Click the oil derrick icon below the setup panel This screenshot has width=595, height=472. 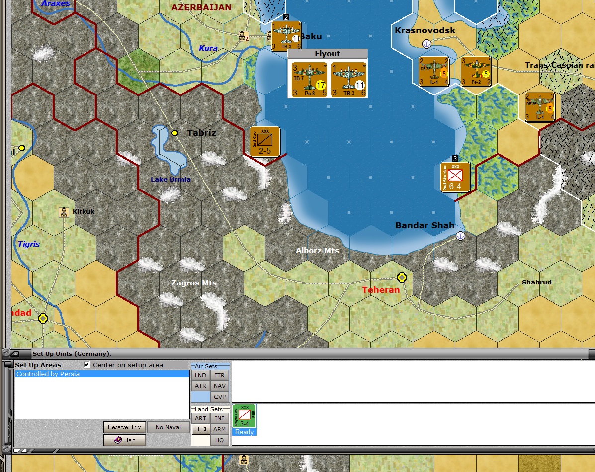point(244,460)
